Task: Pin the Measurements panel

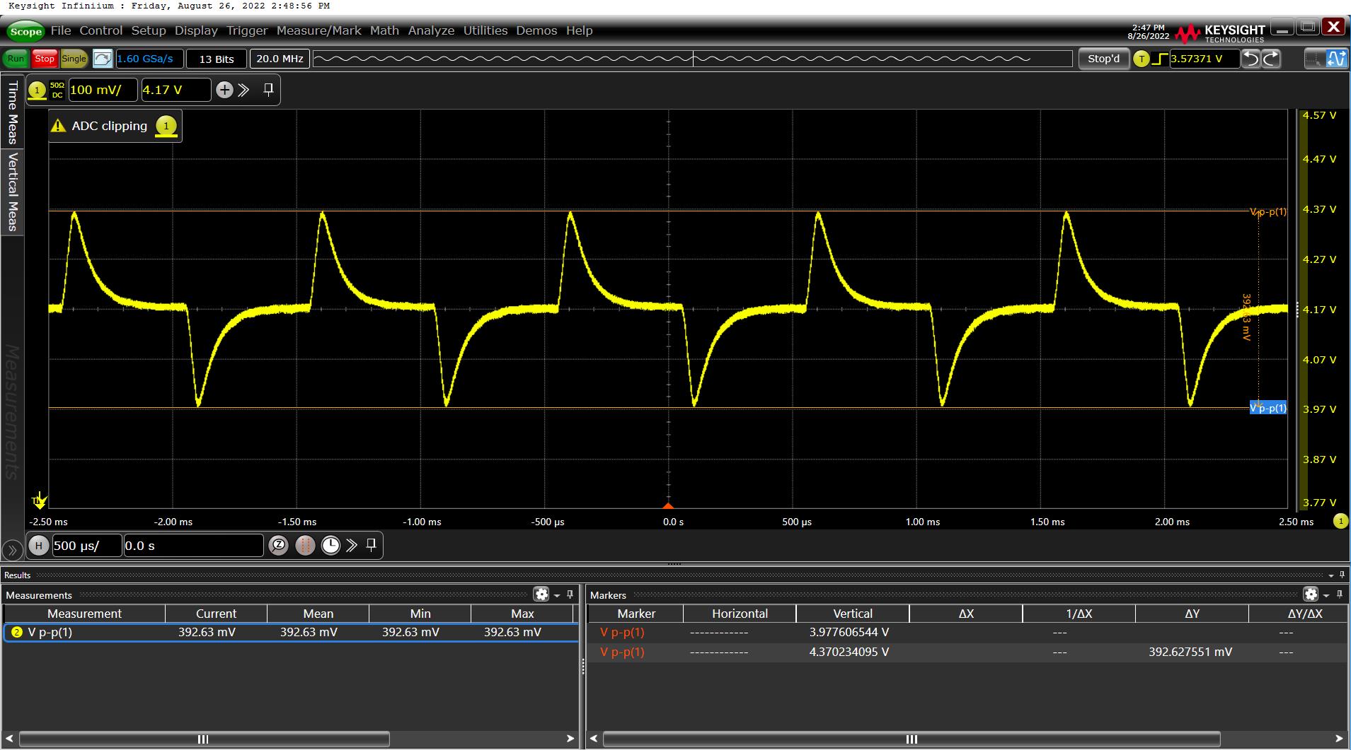Action: click(x=570, y=594)
